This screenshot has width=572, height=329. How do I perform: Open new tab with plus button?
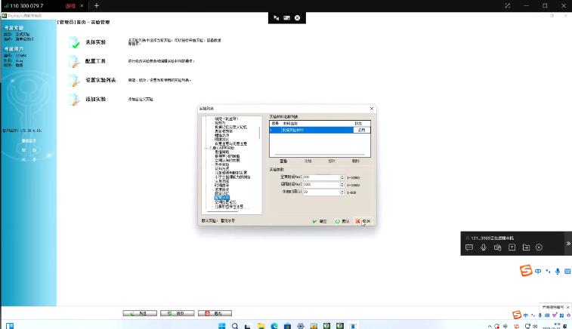point(96,5)
